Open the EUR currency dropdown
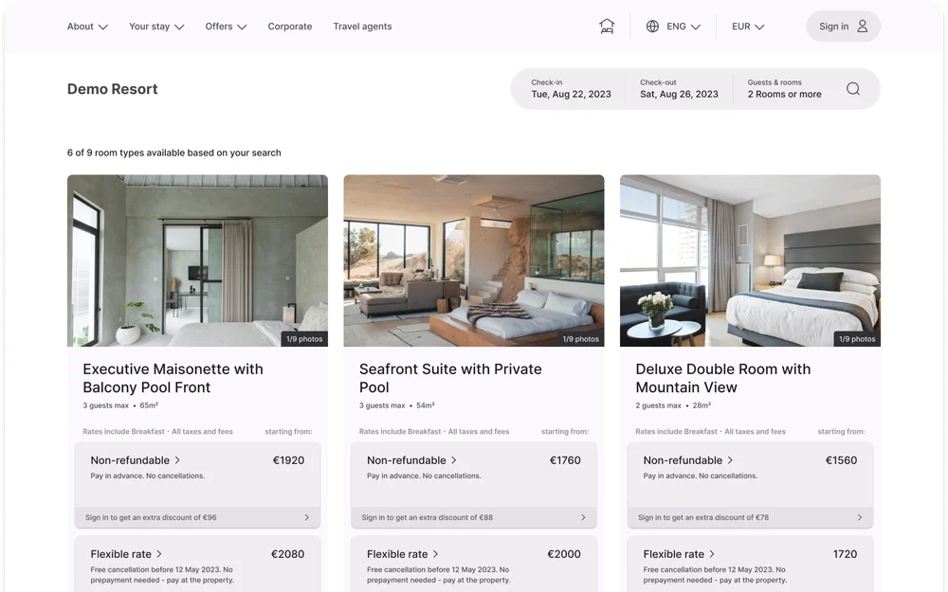948x592 pixels. tap(748, 27)
